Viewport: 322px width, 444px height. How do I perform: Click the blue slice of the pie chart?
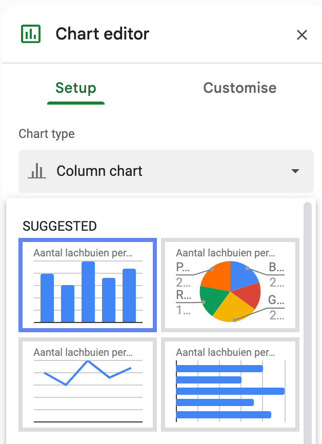click(x=243, y=273)
